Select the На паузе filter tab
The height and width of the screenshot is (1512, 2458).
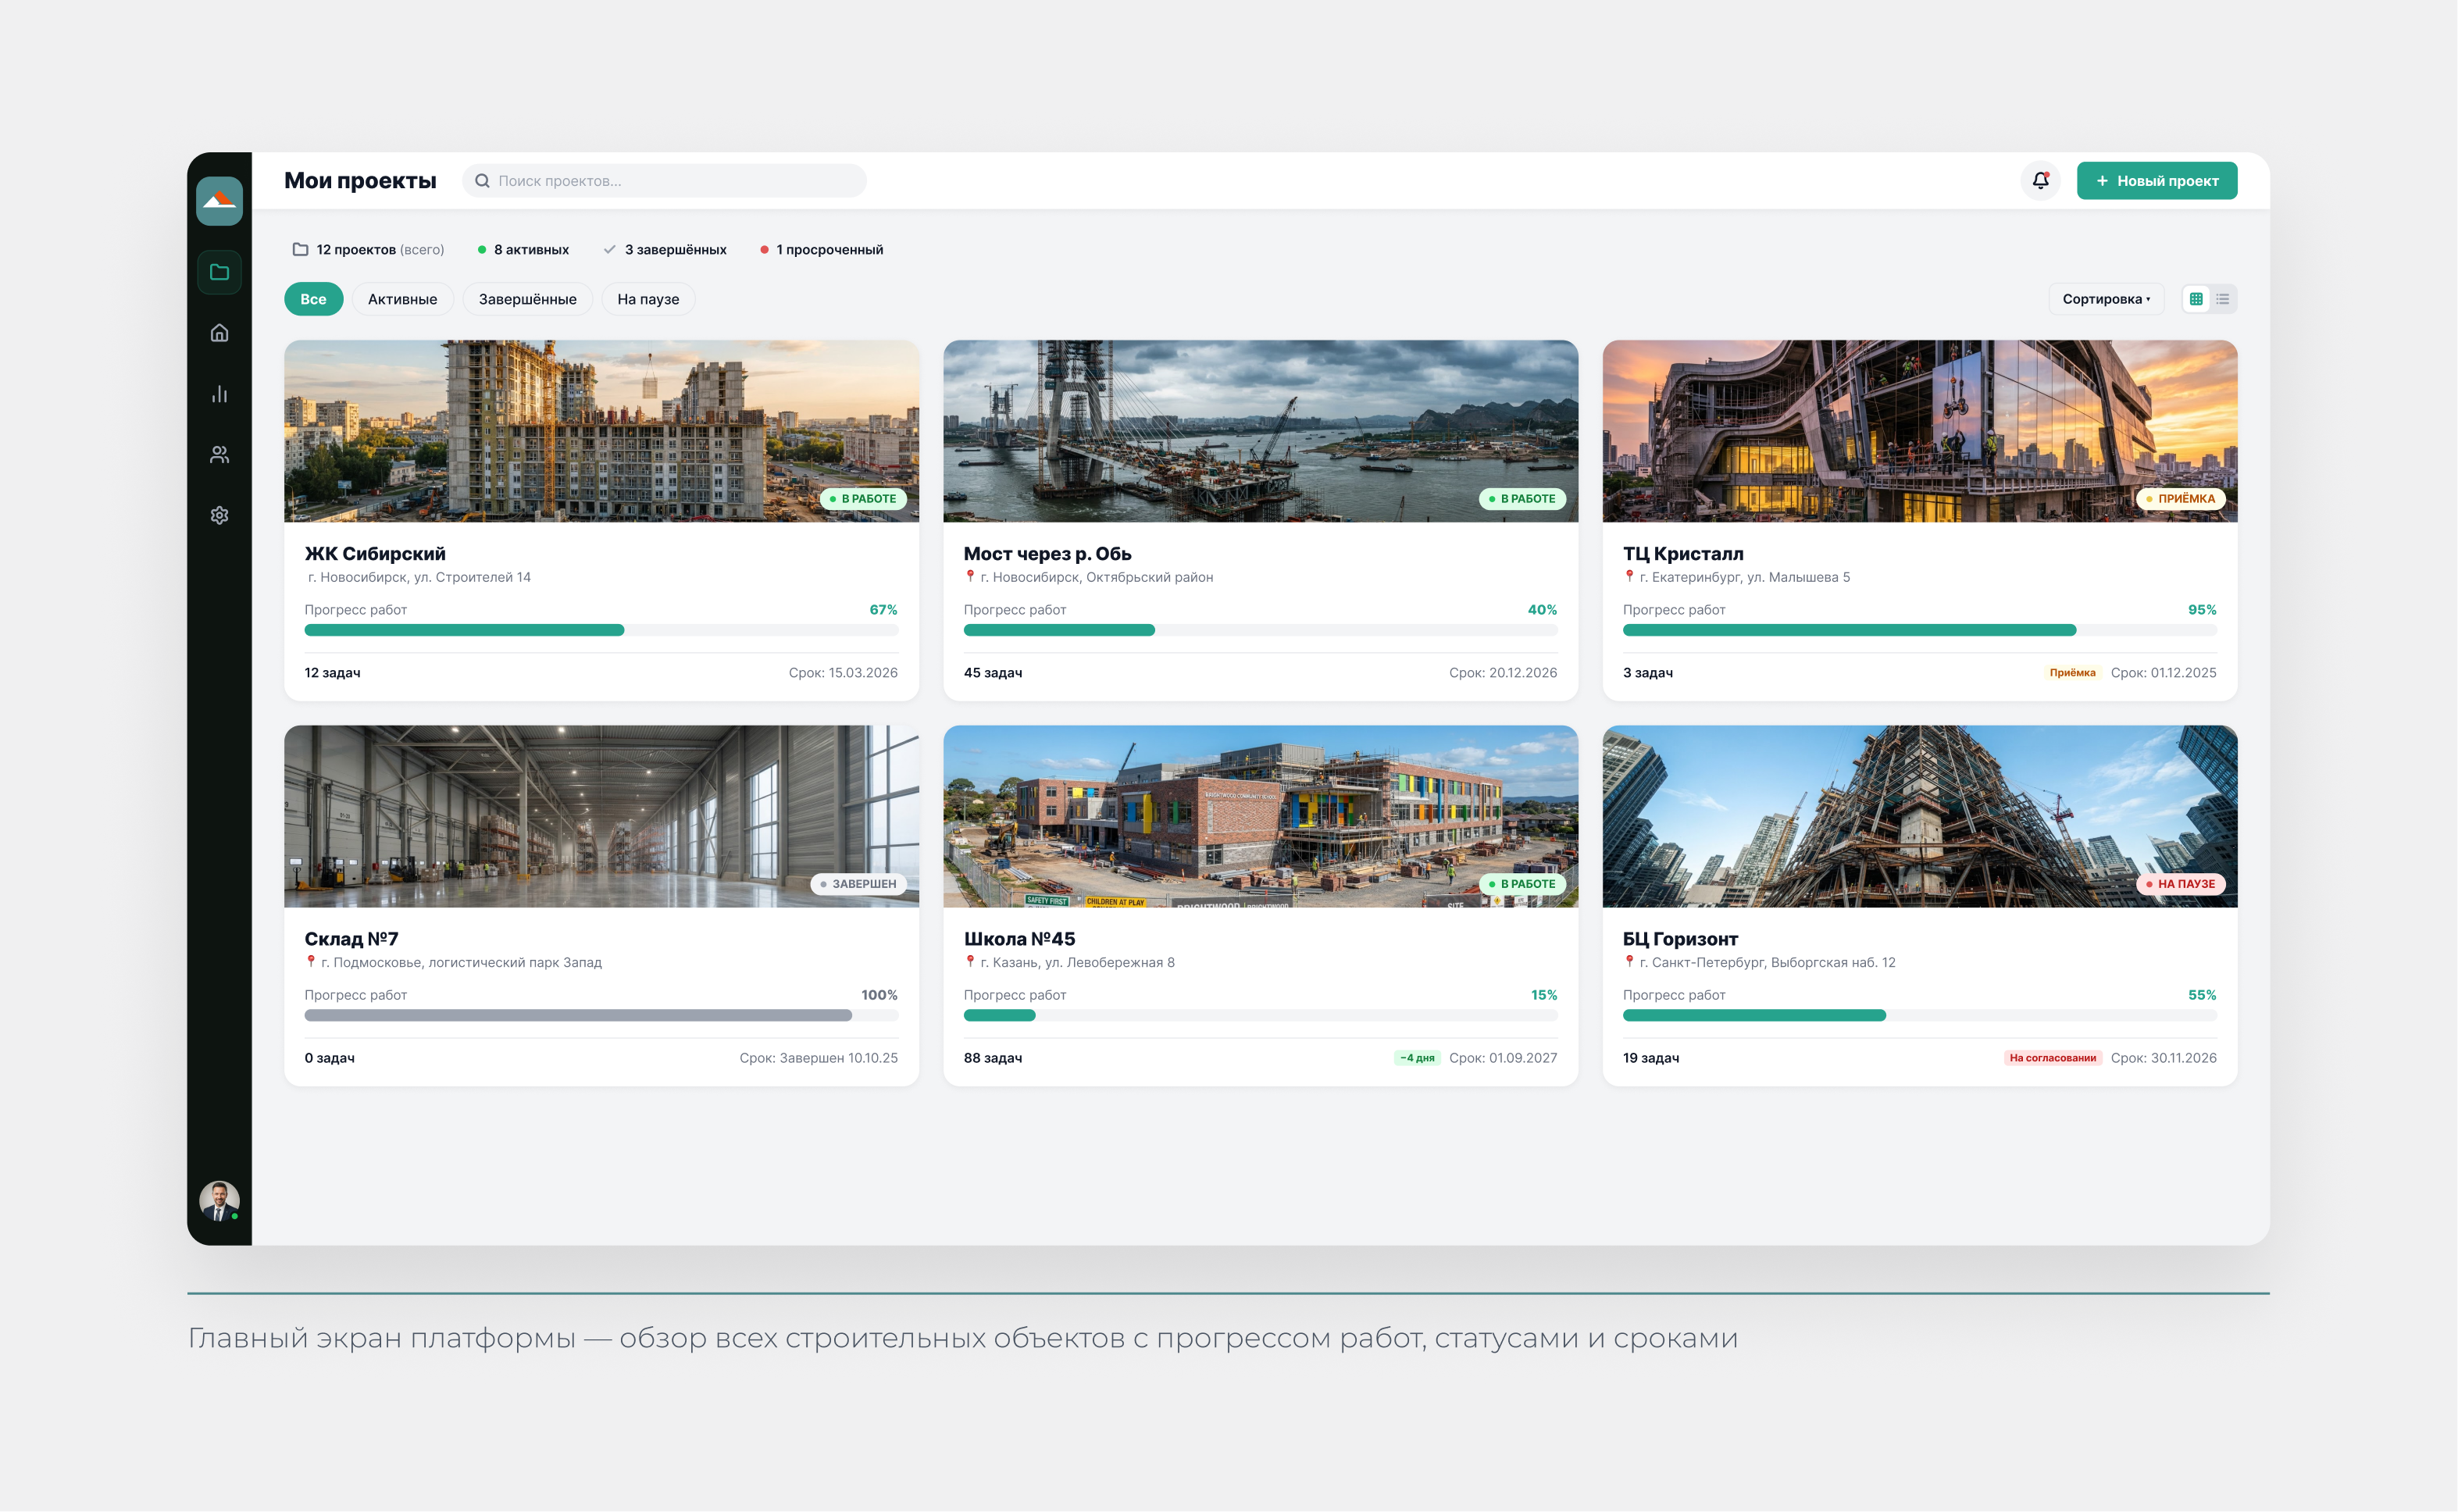point(648,299)
